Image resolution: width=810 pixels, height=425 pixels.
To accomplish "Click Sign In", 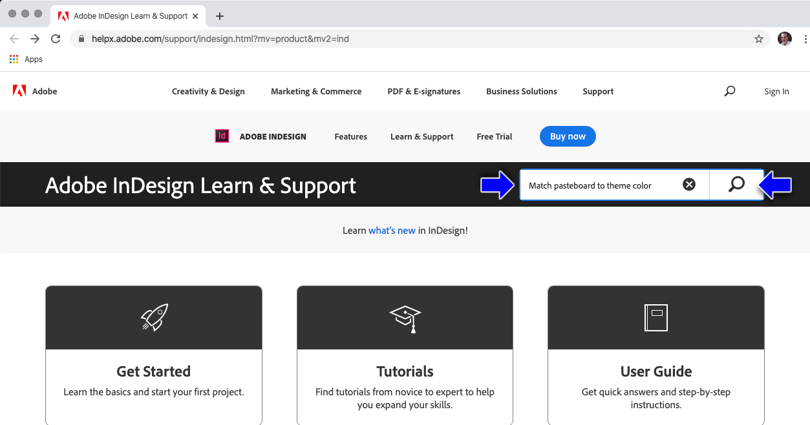I will 776,91.
